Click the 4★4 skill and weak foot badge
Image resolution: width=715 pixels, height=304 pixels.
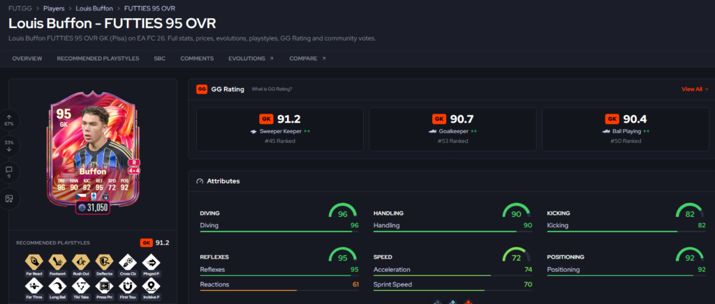pyautogui.click(x=134, y=171)
